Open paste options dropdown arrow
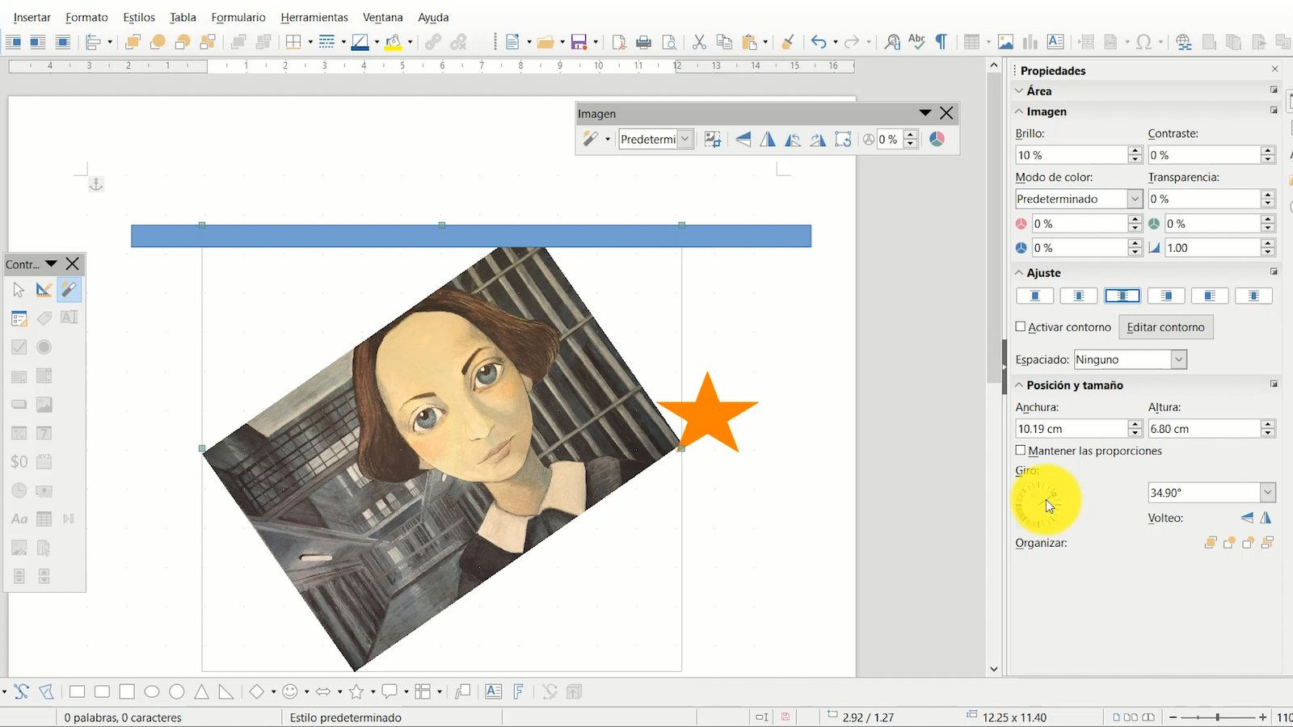The image size is (1293, 727). tap(765, 42)
